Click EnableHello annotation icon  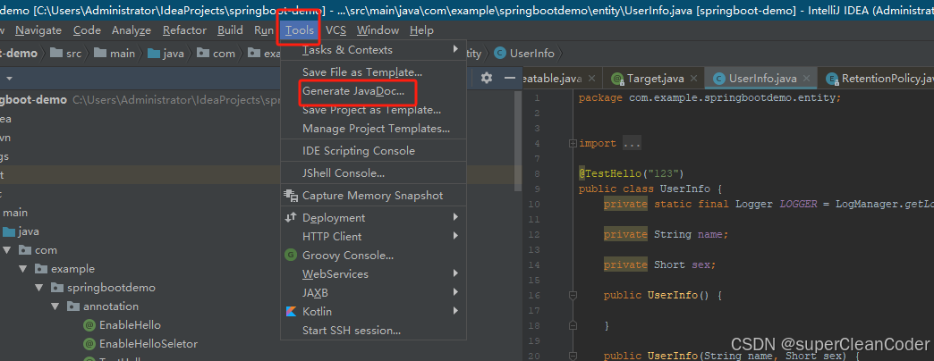tap(89, 325)
